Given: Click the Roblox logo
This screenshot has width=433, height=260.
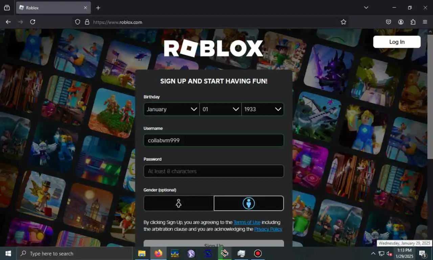Looking at the screenshot, I should [x=213, y=48].
